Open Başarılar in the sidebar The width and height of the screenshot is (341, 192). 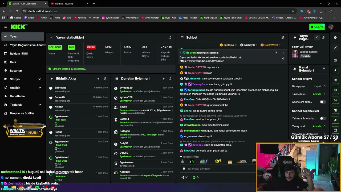click(22, 71)
